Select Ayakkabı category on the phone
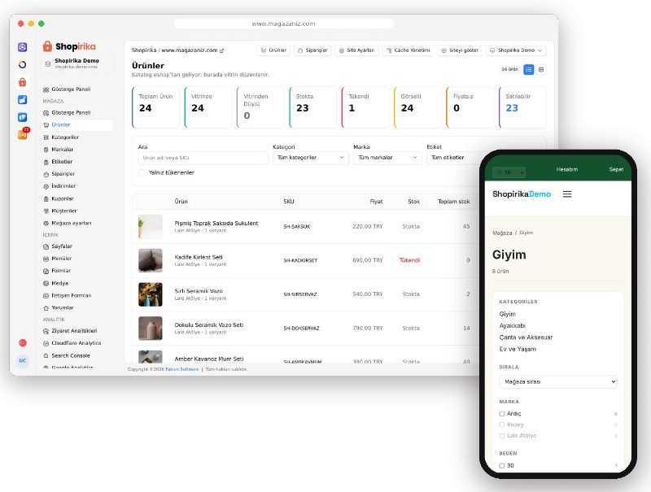Viewport: 651px width, 492px height. (513, 325)
